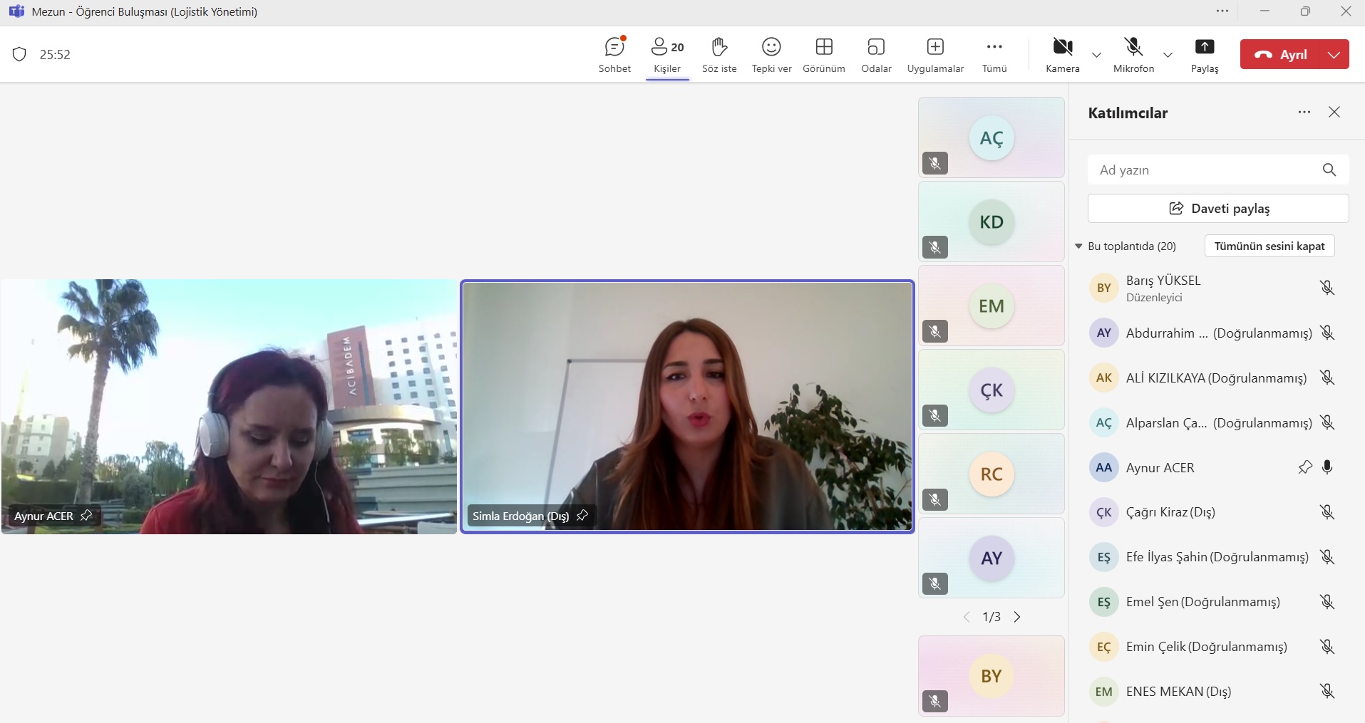Toggle the Kişiler participants panel

(667, 55)
